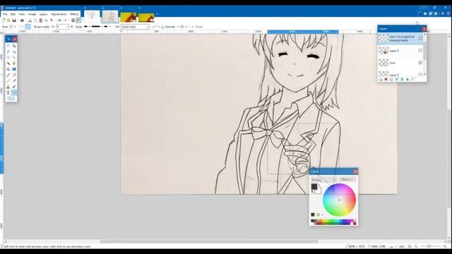This screenshot has height=254, width=452.
Task: Select the Line/Curve tool
Action: point(14,92)
